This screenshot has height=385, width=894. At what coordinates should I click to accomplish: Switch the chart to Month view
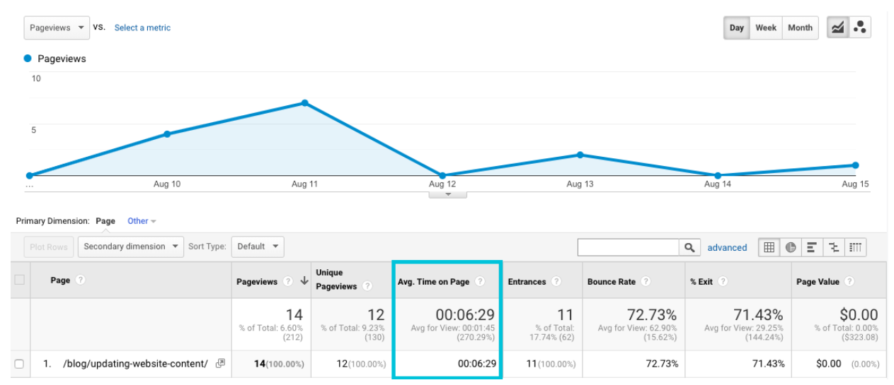pyautogui.click(x=800, y=28)
